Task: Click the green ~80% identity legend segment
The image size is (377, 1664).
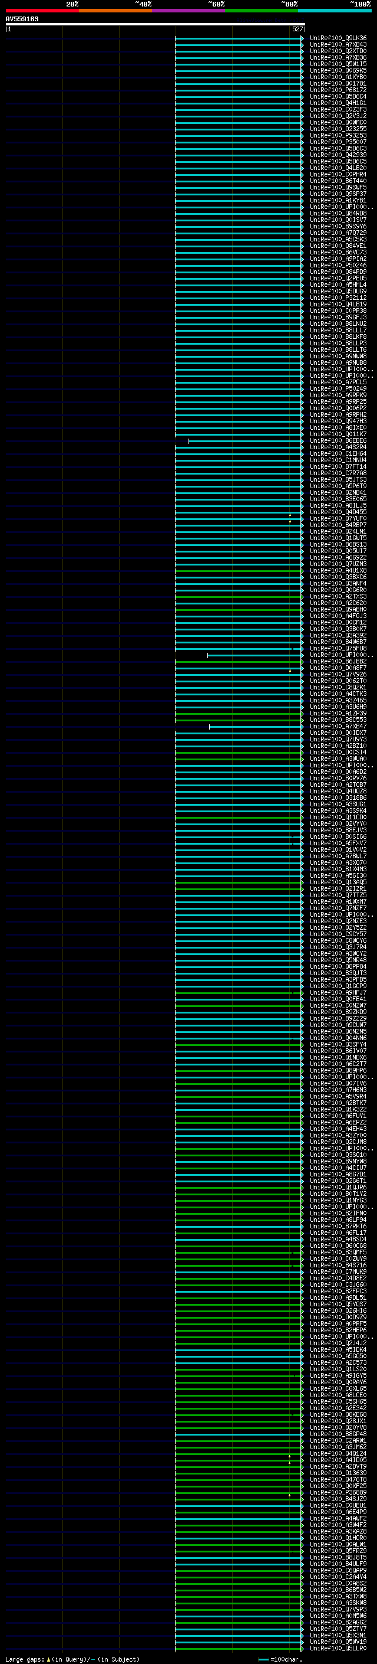Action: pos(262,11)
